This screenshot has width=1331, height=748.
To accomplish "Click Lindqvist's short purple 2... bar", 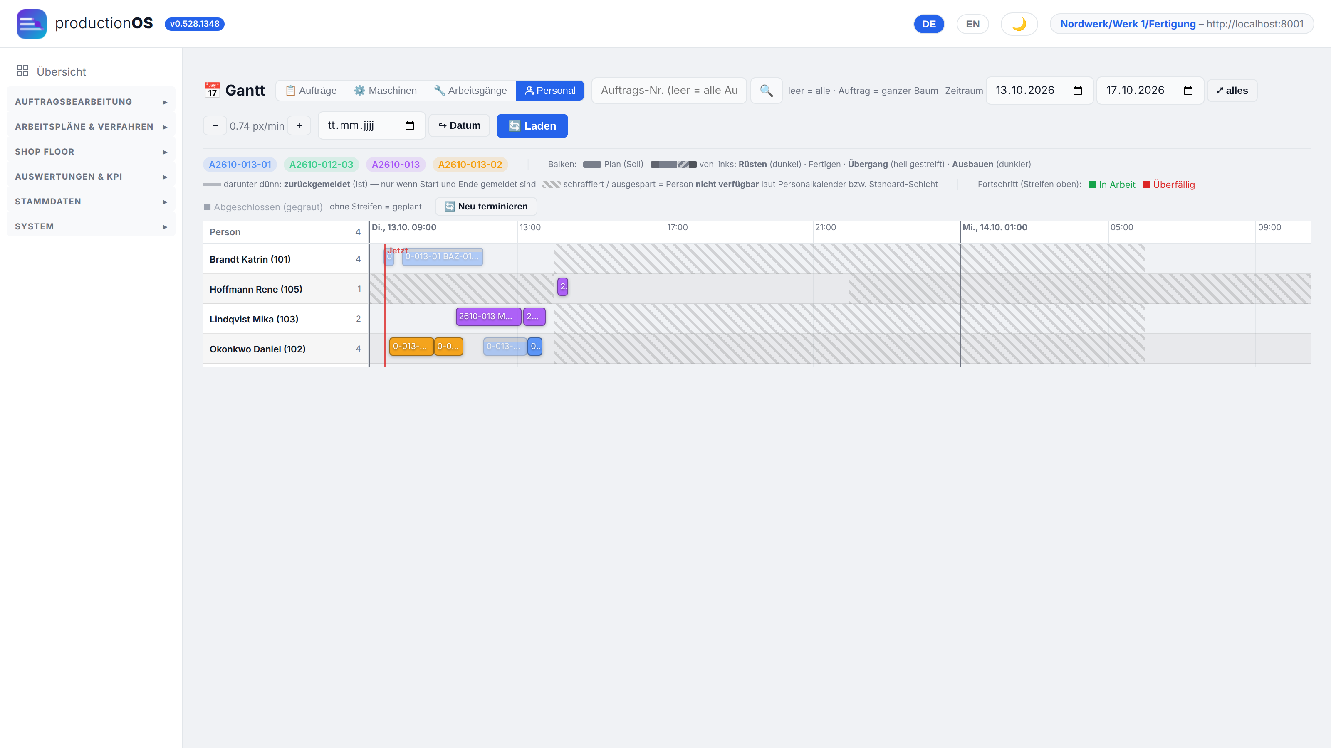I will point(534,316).
